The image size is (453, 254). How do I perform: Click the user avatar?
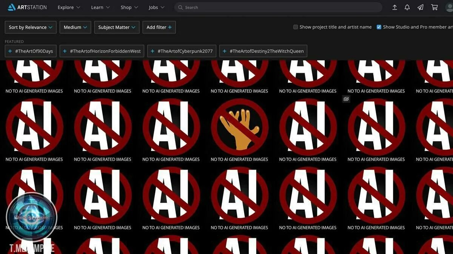[449, 7]
